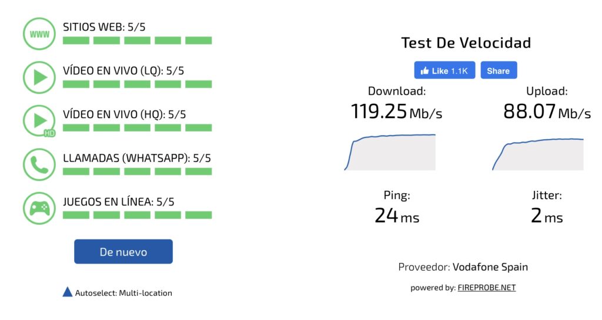
Task: Click the 119.25 Mb/s download value
Action: click(397, 112)
